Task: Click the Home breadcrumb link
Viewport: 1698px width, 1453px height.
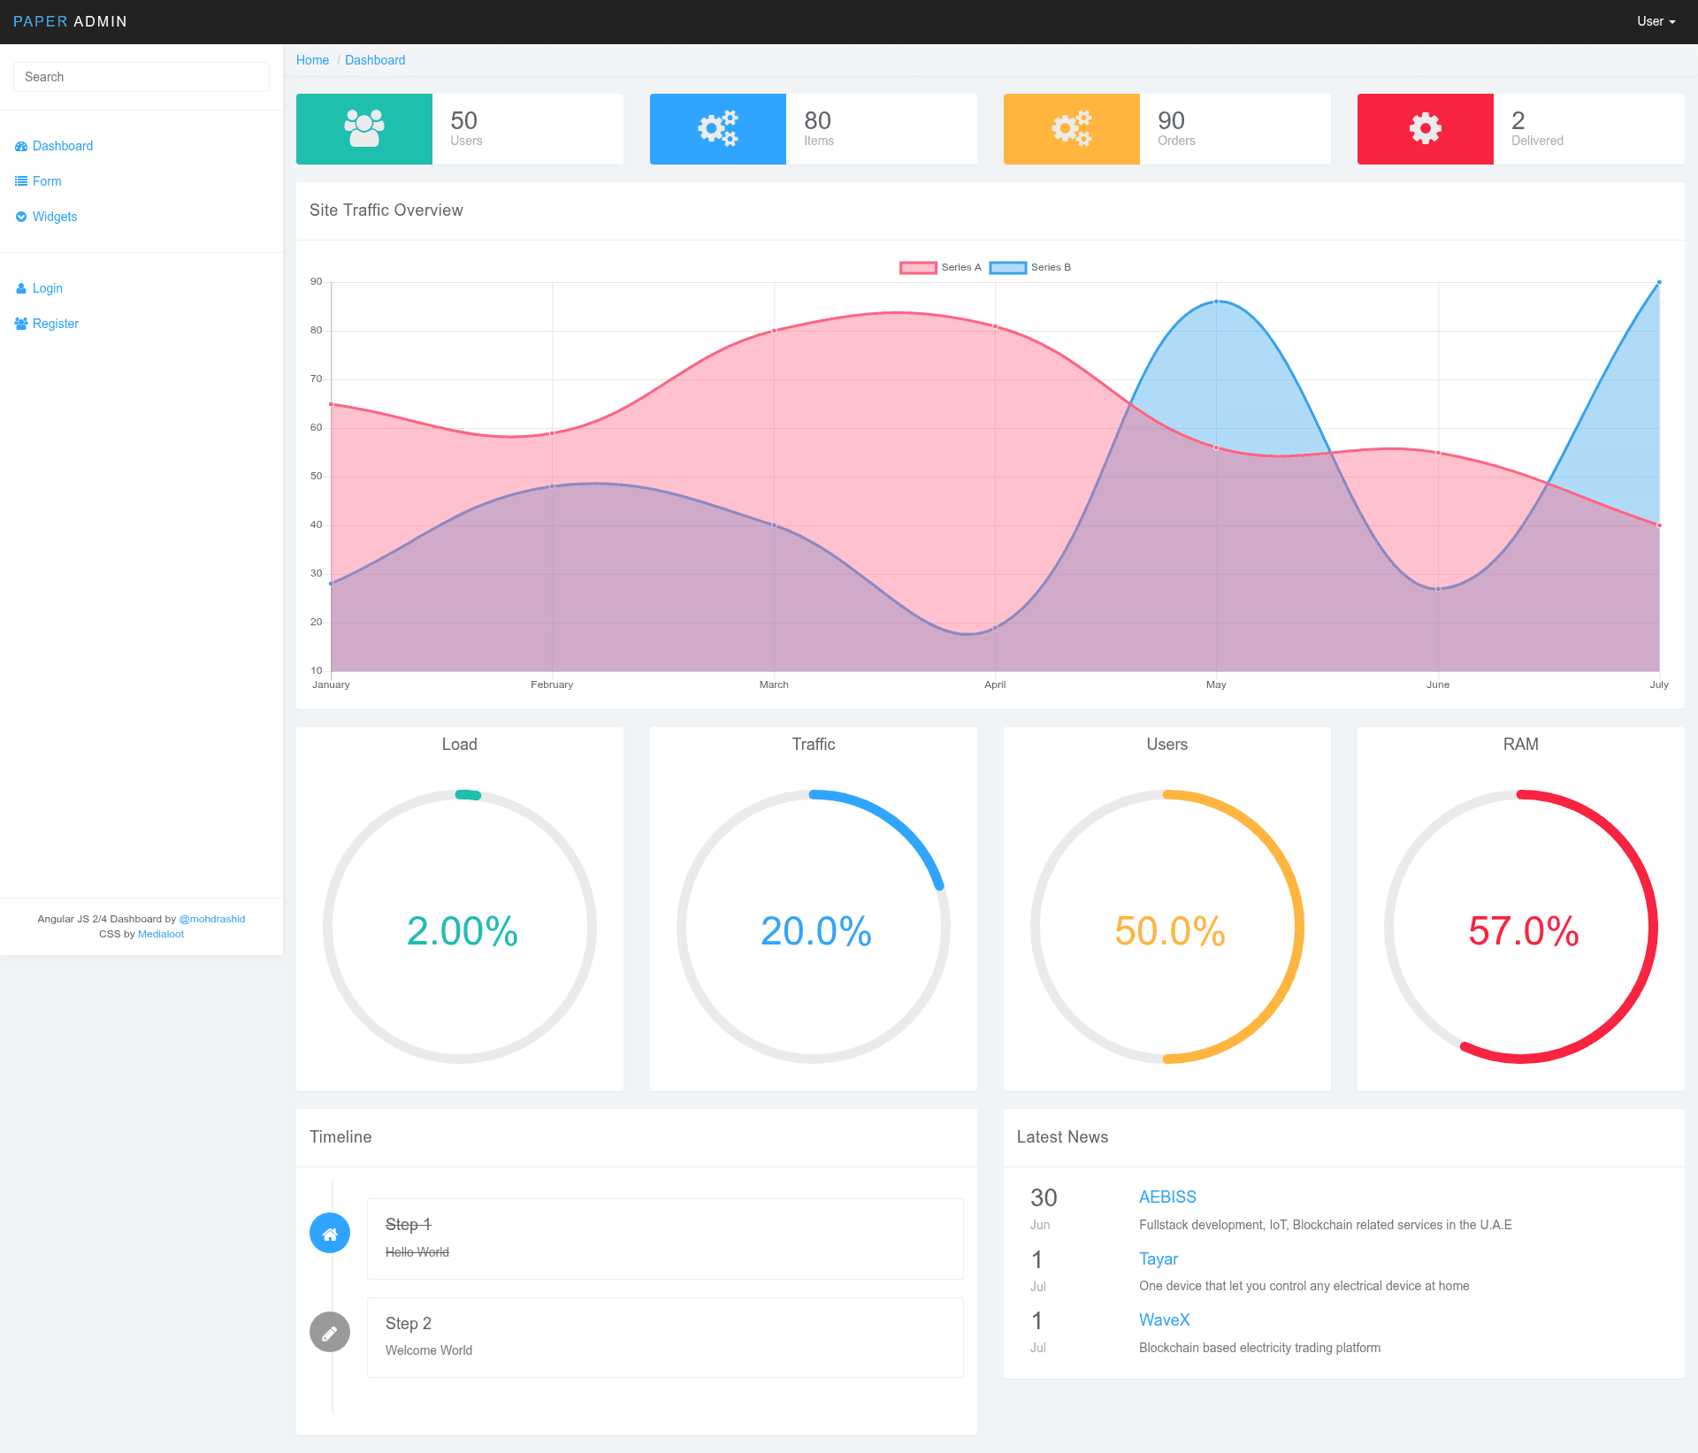Action: pos(312,60)
